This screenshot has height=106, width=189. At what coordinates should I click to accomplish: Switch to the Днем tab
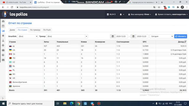pos(12,30)
